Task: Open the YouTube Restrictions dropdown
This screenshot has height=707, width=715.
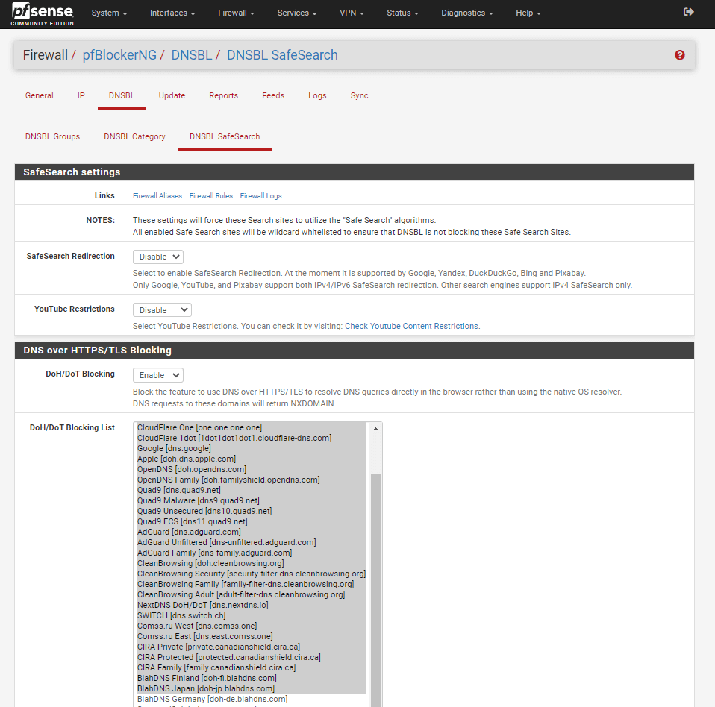Action: point(162,309)
